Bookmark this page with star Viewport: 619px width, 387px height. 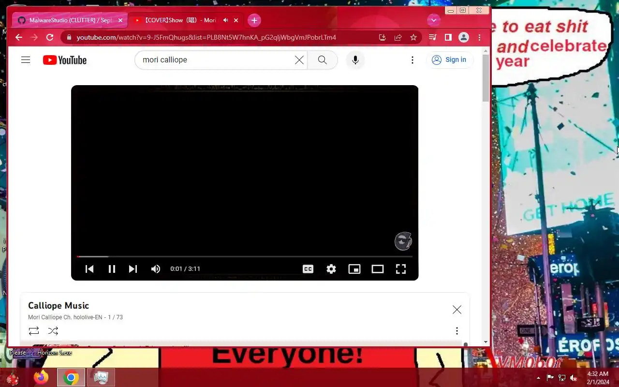(413, 37)
